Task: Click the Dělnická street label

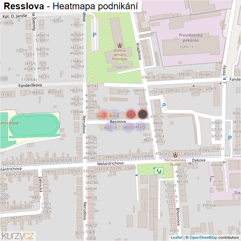Action: 40,184
